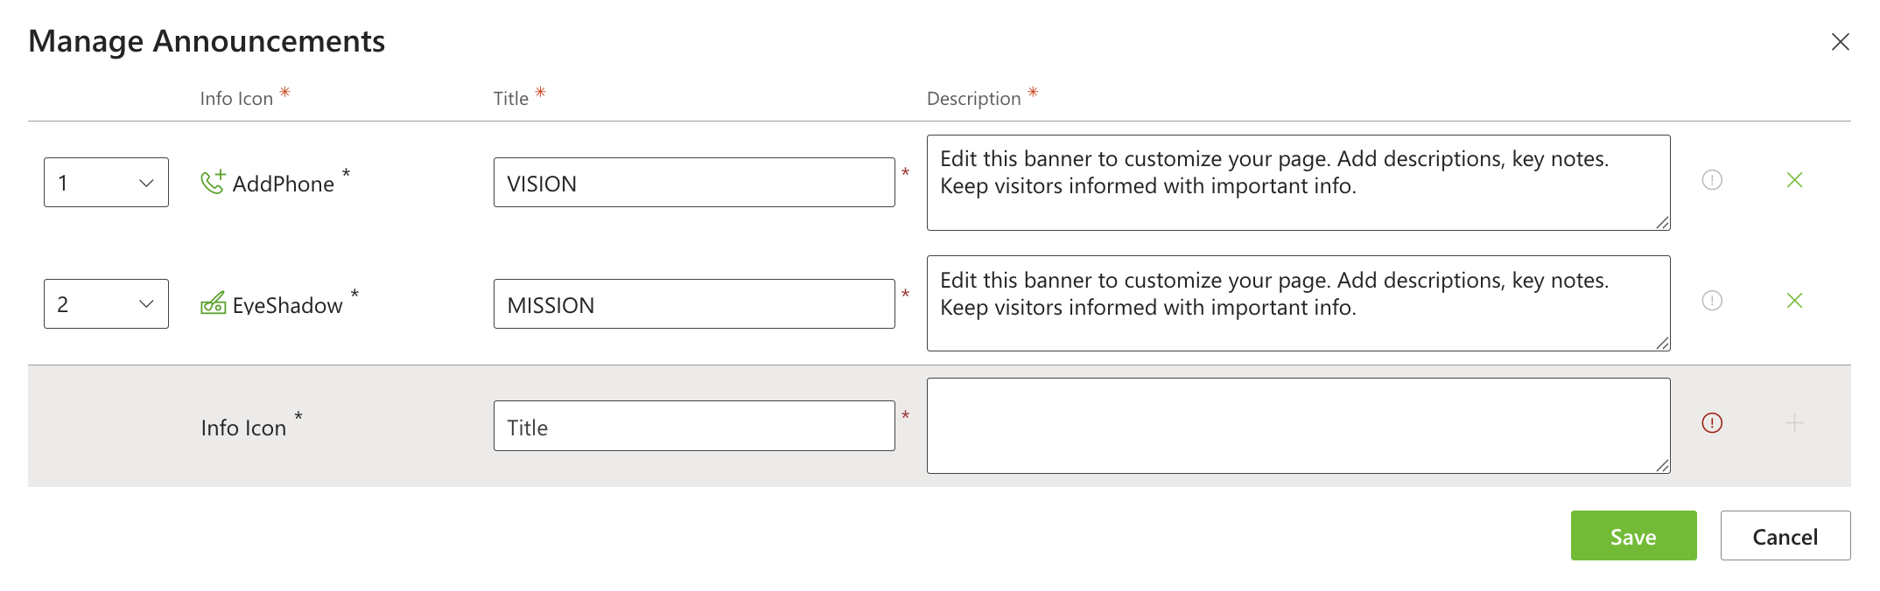
Task: Click the empty Title field in new row
Action: pos(693,427)
